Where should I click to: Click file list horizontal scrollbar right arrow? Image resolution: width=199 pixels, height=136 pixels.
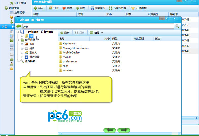click(x=179, y=134)
